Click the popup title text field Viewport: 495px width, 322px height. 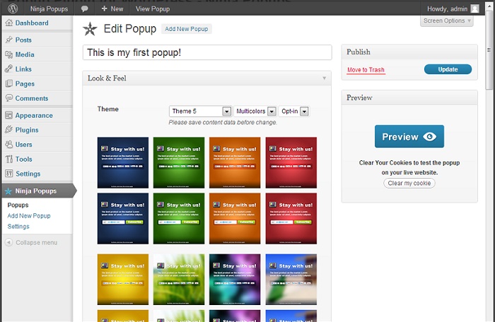coord(207,53)
